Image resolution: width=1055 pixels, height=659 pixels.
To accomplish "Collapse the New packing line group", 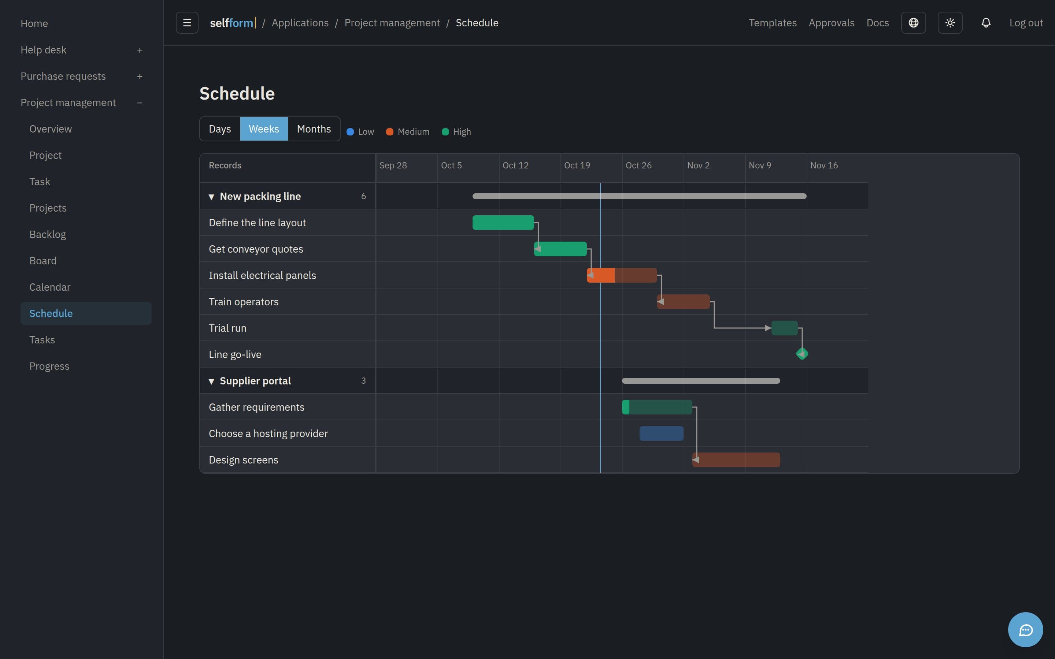I will [211, 197].
